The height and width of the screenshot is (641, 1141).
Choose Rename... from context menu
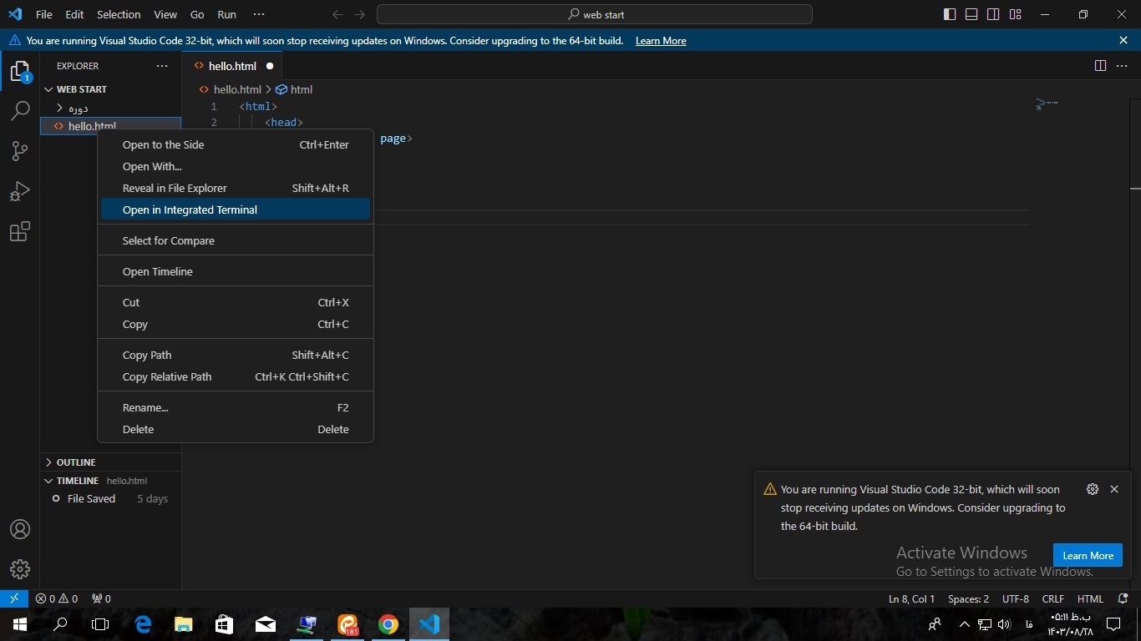(x=236, y=407)
